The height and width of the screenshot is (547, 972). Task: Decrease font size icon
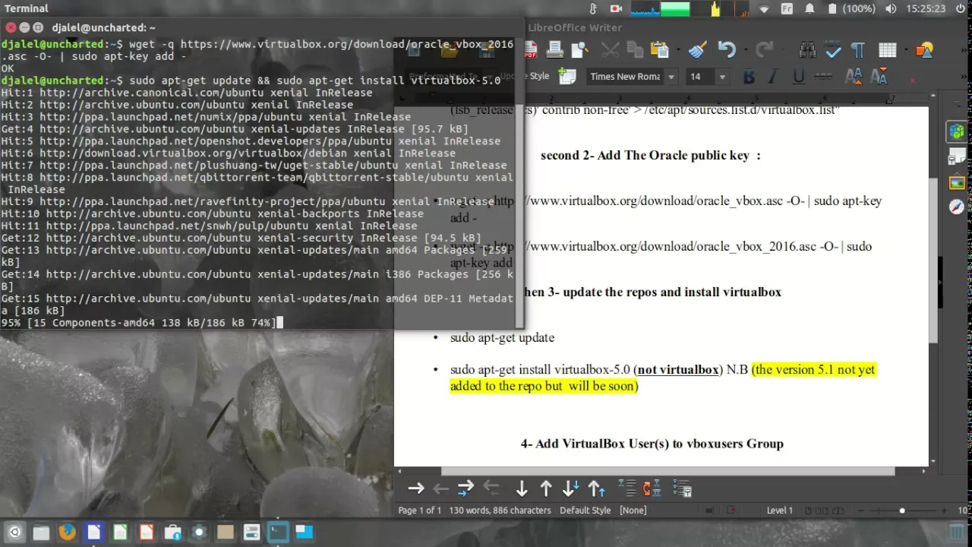tap(879, 76)
